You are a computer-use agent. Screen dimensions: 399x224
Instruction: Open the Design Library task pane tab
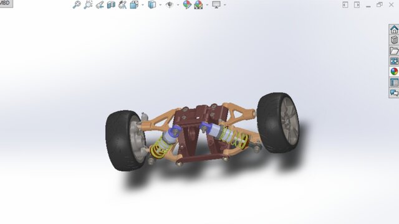[x=394, y=40]
